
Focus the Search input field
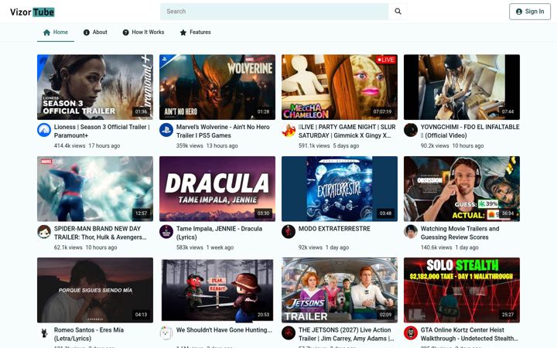pos(274,12)
